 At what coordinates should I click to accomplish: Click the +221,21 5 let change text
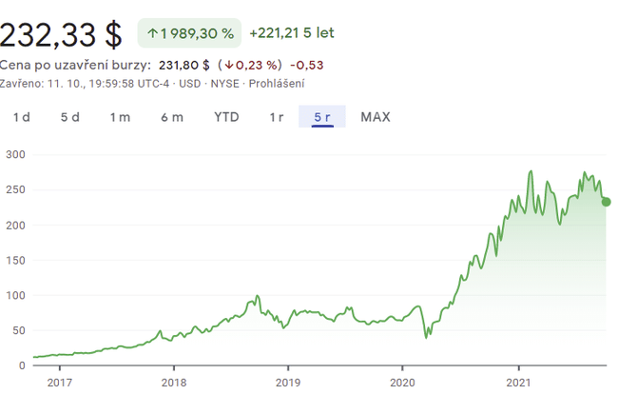(x=292, y=33)
